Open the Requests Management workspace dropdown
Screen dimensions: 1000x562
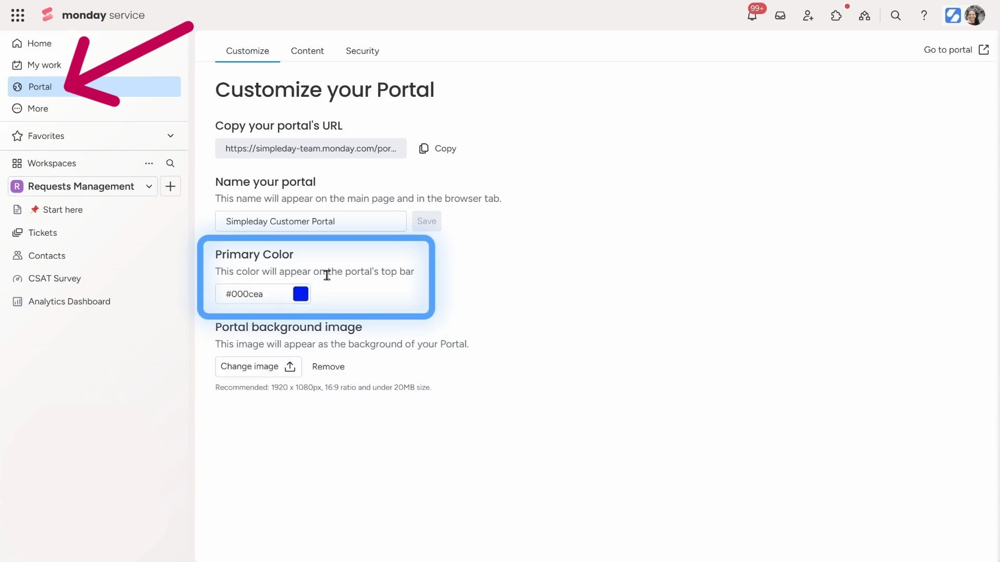tap(83, 186)
